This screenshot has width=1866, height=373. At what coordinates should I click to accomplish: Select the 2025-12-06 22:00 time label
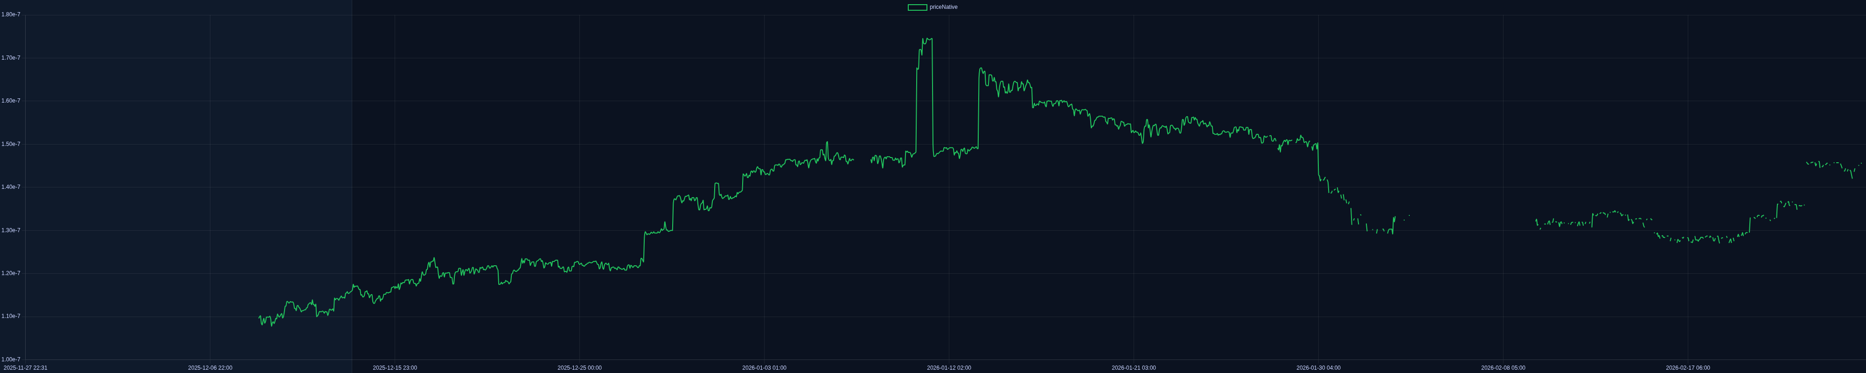pos(210,368)
